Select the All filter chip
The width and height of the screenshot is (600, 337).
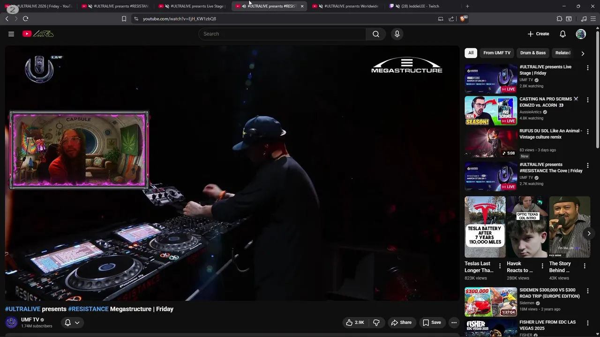pyautogui.click(x=471, y=53)
